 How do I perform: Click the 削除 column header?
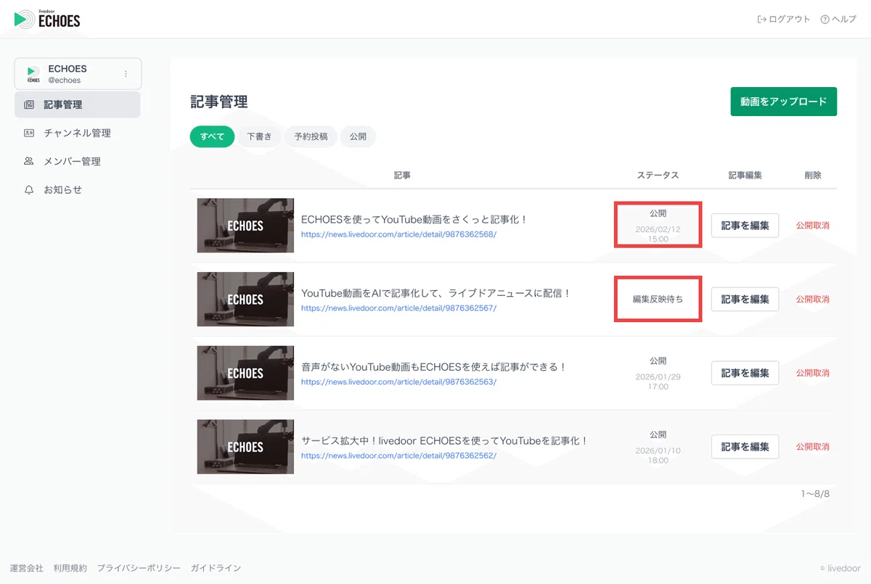click(813, 176)
